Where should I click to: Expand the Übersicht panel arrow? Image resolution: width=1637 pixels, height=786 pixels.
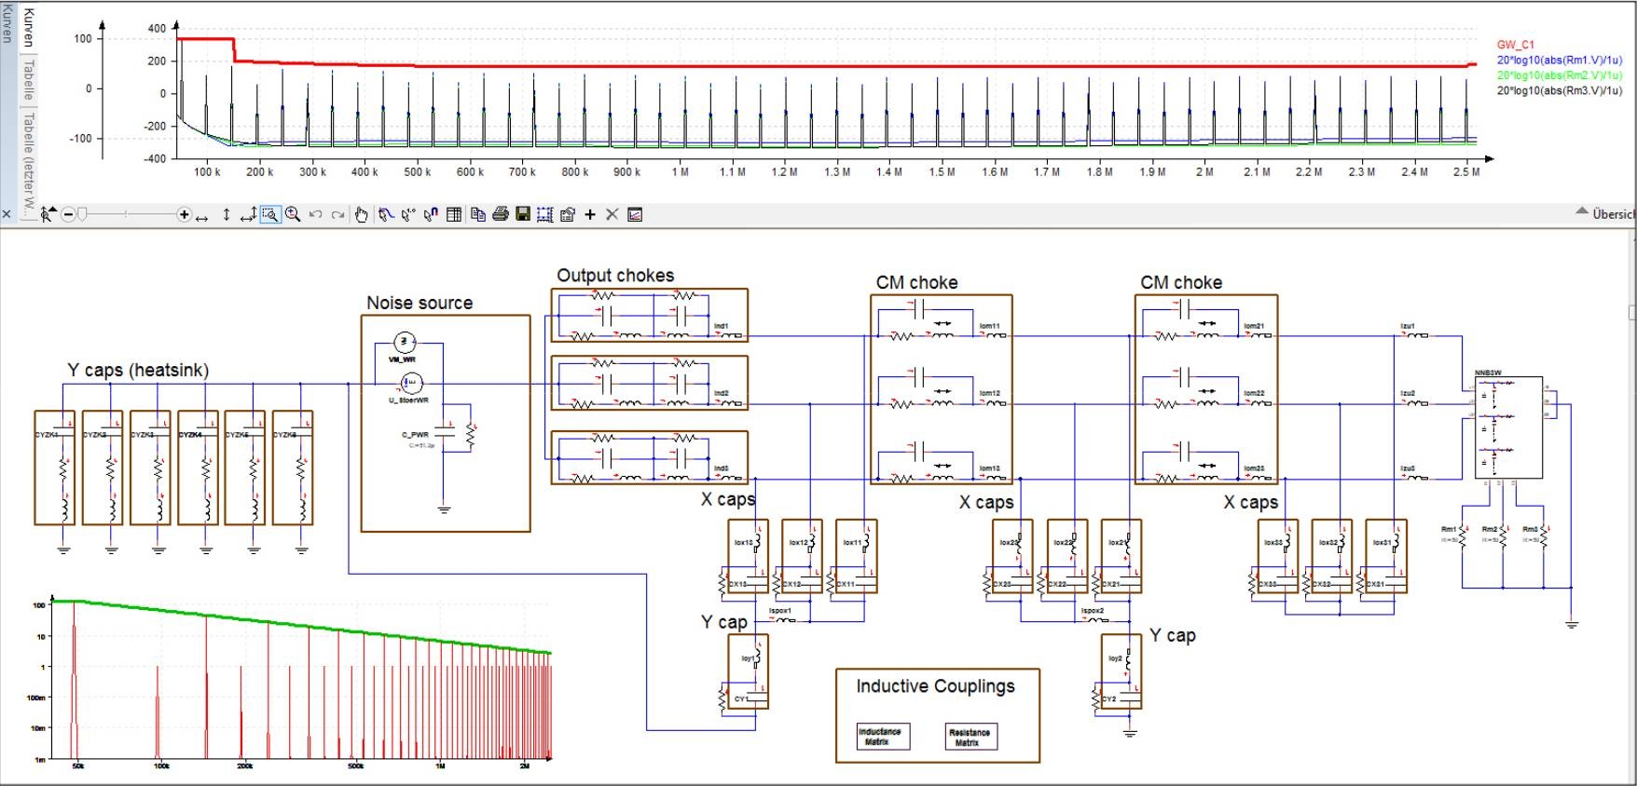[x=1582, y=212]
